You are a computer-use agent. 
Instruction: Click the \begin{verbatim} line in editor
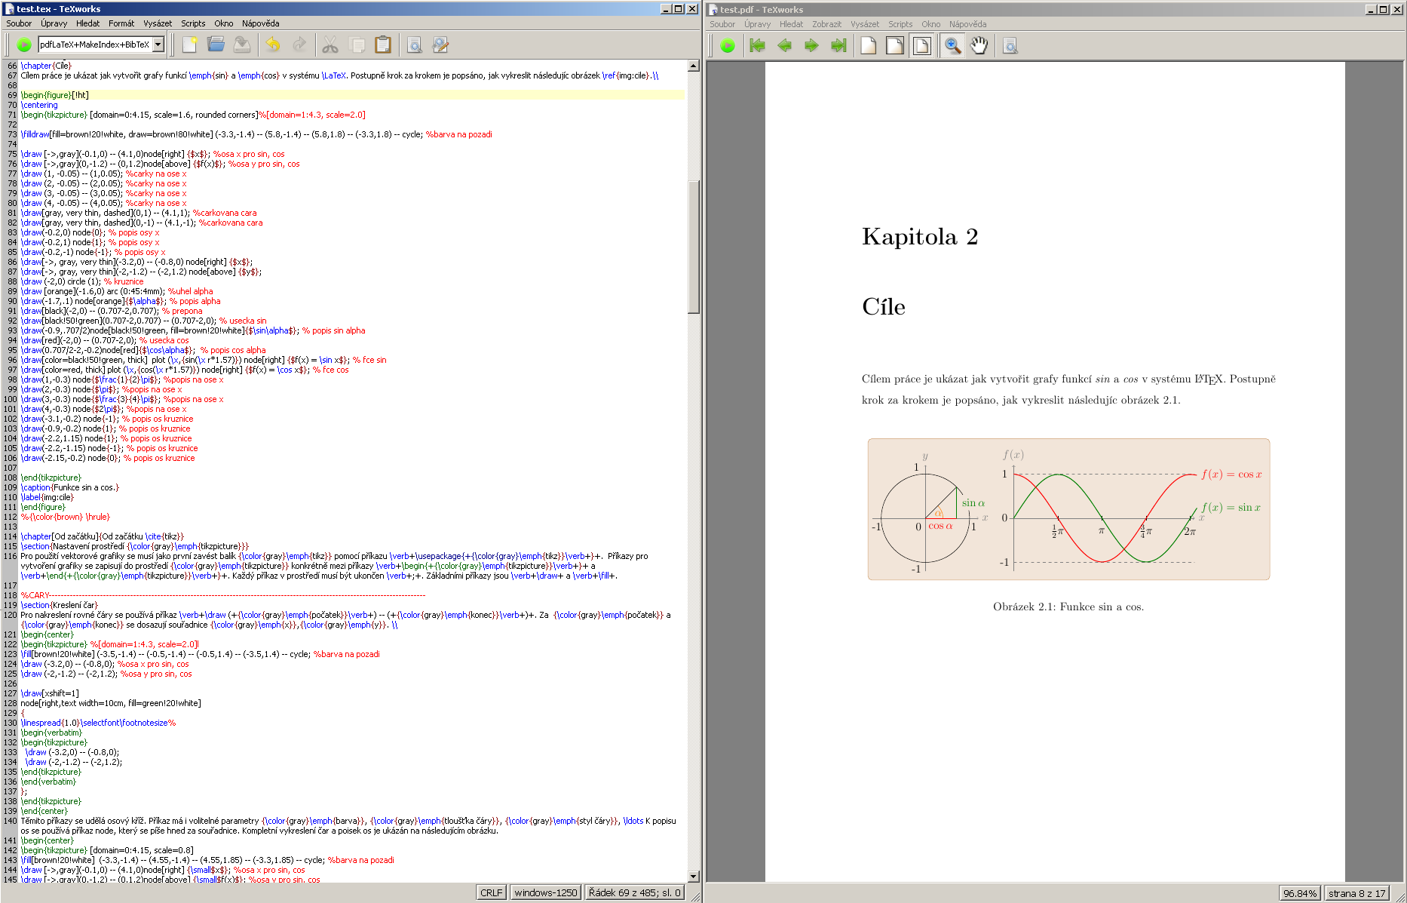coord(51,733)
